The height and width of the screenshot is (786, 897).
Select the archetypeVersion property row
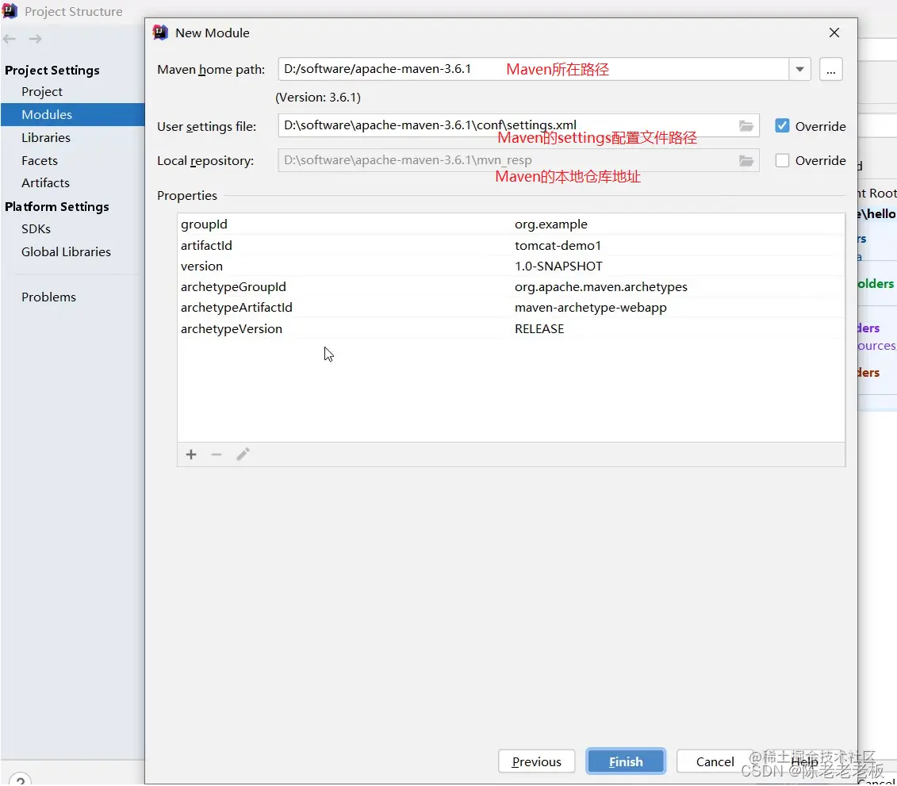tap(511, 329)
